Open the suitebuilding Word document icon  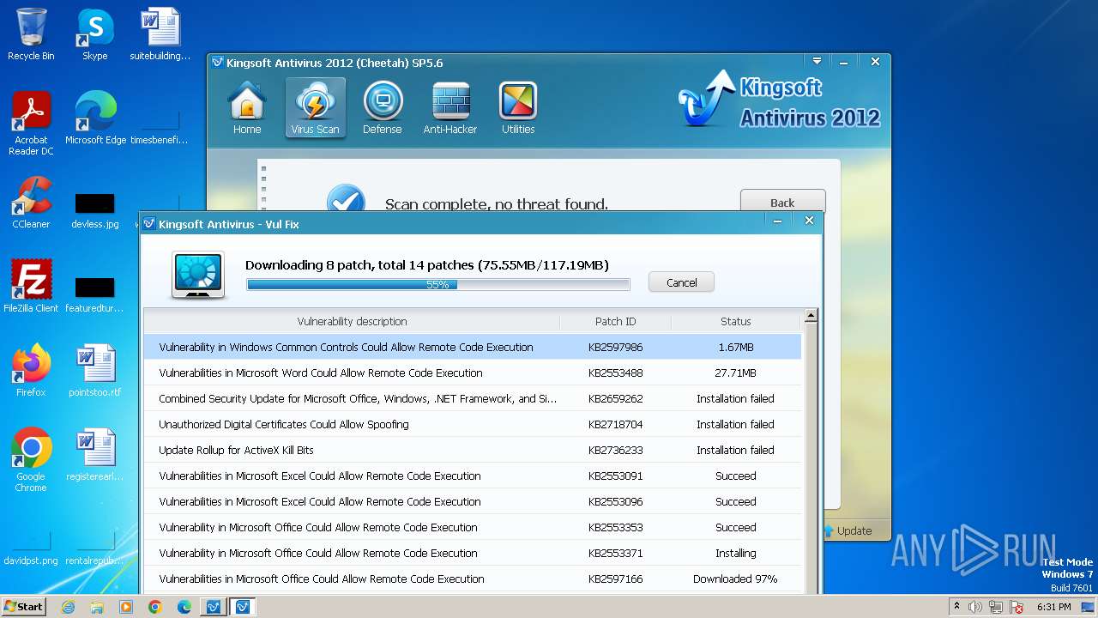coord(160,34)
